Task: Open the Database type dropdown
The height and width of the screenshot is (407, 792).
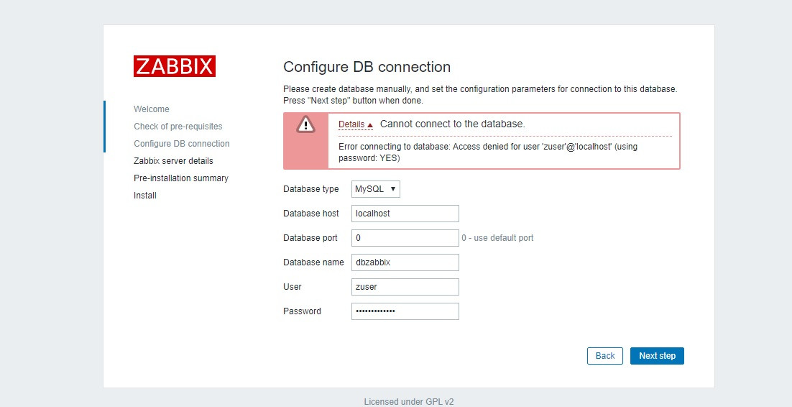Action: (x=376, y=189)
